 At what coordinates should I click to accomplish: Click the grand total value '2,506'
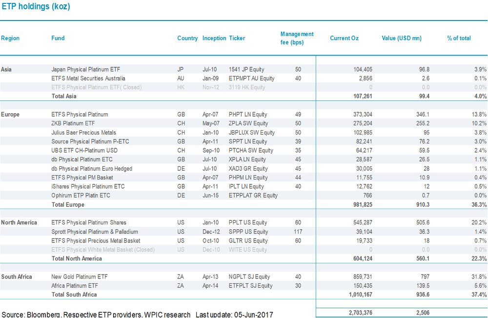[x=423, y=313]
